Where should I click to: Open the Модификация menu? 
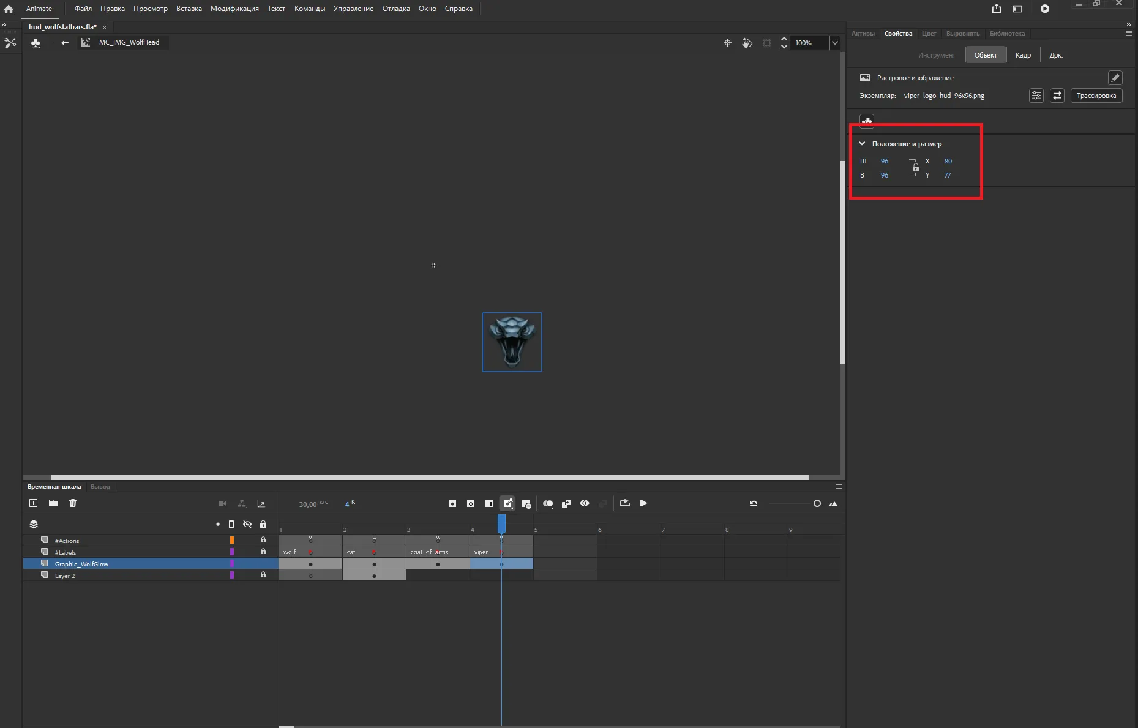click(x=234, y=9)
